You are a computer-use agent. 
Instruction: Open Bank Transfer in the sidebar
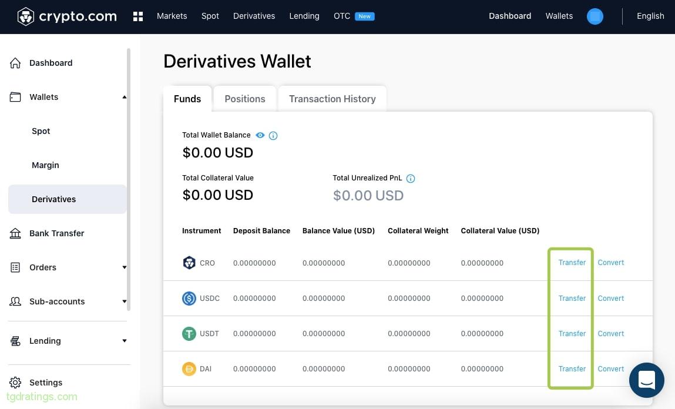point(56,233)
